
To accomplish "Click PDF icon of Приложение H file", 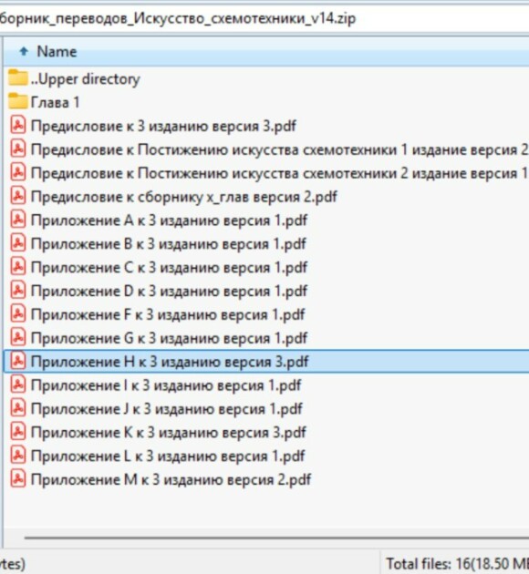I will coord(17,361).
